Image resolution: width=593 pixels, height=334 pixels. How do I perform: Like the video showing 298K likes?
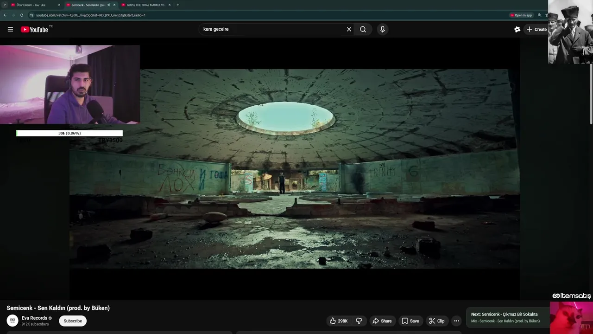(x=339, y=321)
